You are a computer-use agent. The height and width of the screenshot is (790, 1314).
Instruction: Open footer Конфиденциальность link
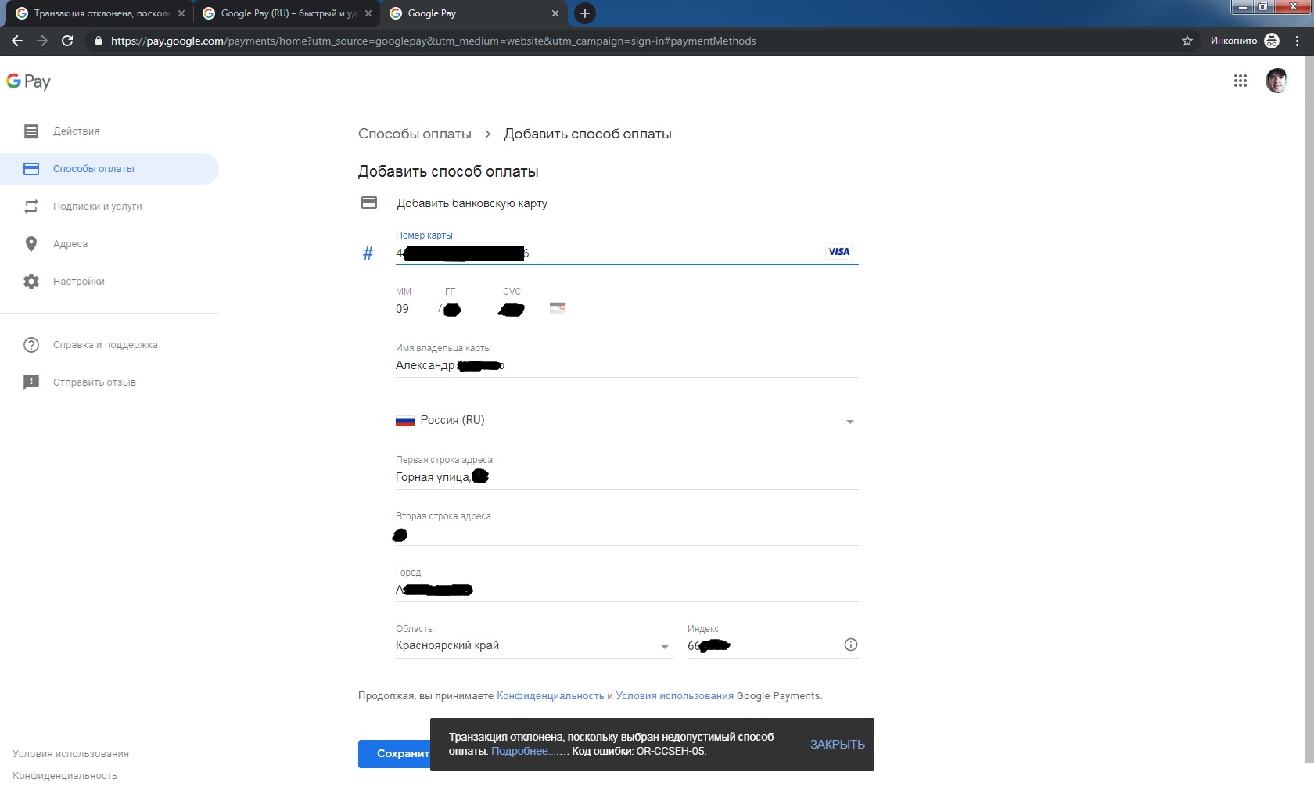tap(65, 776)
